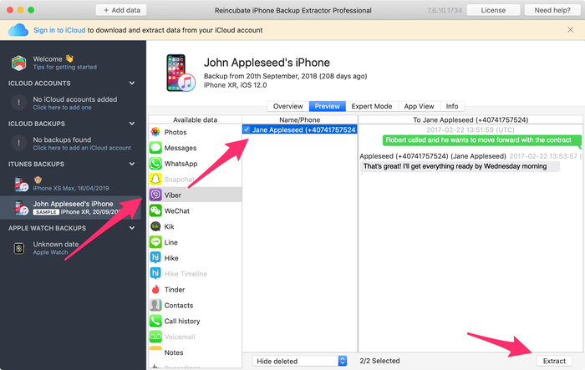Choose the Kik icon
The height and width of the screenshot is (370, 585).
(x=155, y=226)
